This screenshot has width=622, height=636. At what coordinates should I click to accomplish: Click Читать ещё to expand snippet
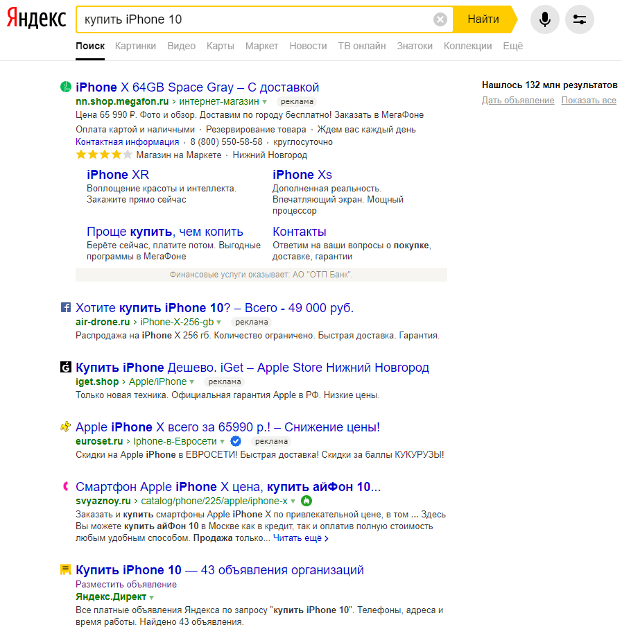coord(300,538)
